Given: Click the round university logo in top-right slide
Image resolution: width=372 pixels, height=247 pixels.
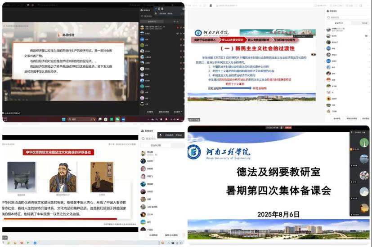Looking at the screenshot, I should (x=198, y=33).
